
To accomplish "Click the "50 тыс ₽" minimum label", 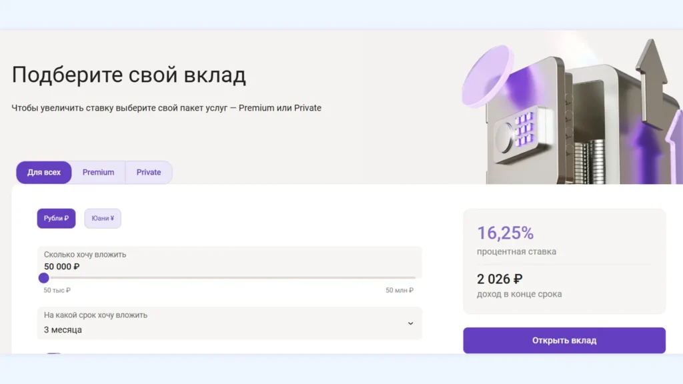I will click(x=57, y=291).
